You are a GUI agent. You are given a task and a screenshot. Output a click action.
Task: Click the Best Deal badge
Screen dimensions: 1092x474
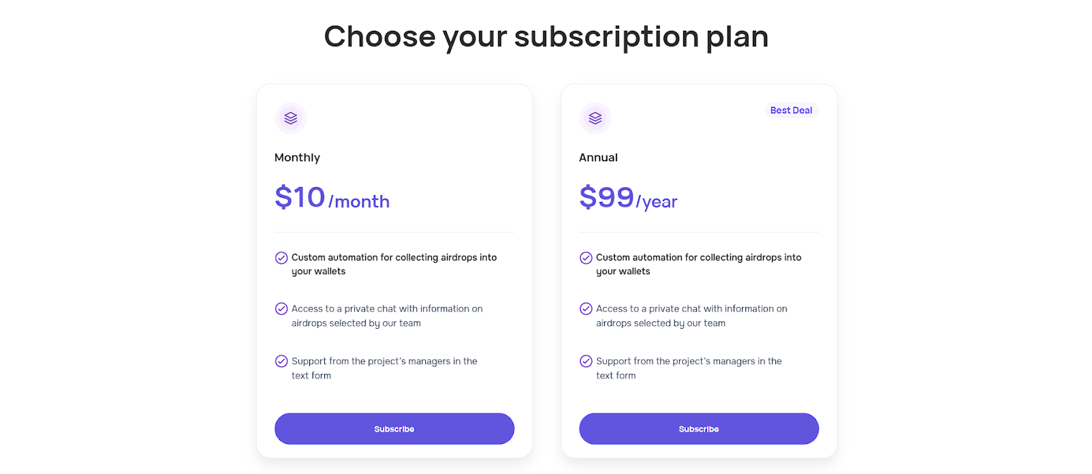791,110
